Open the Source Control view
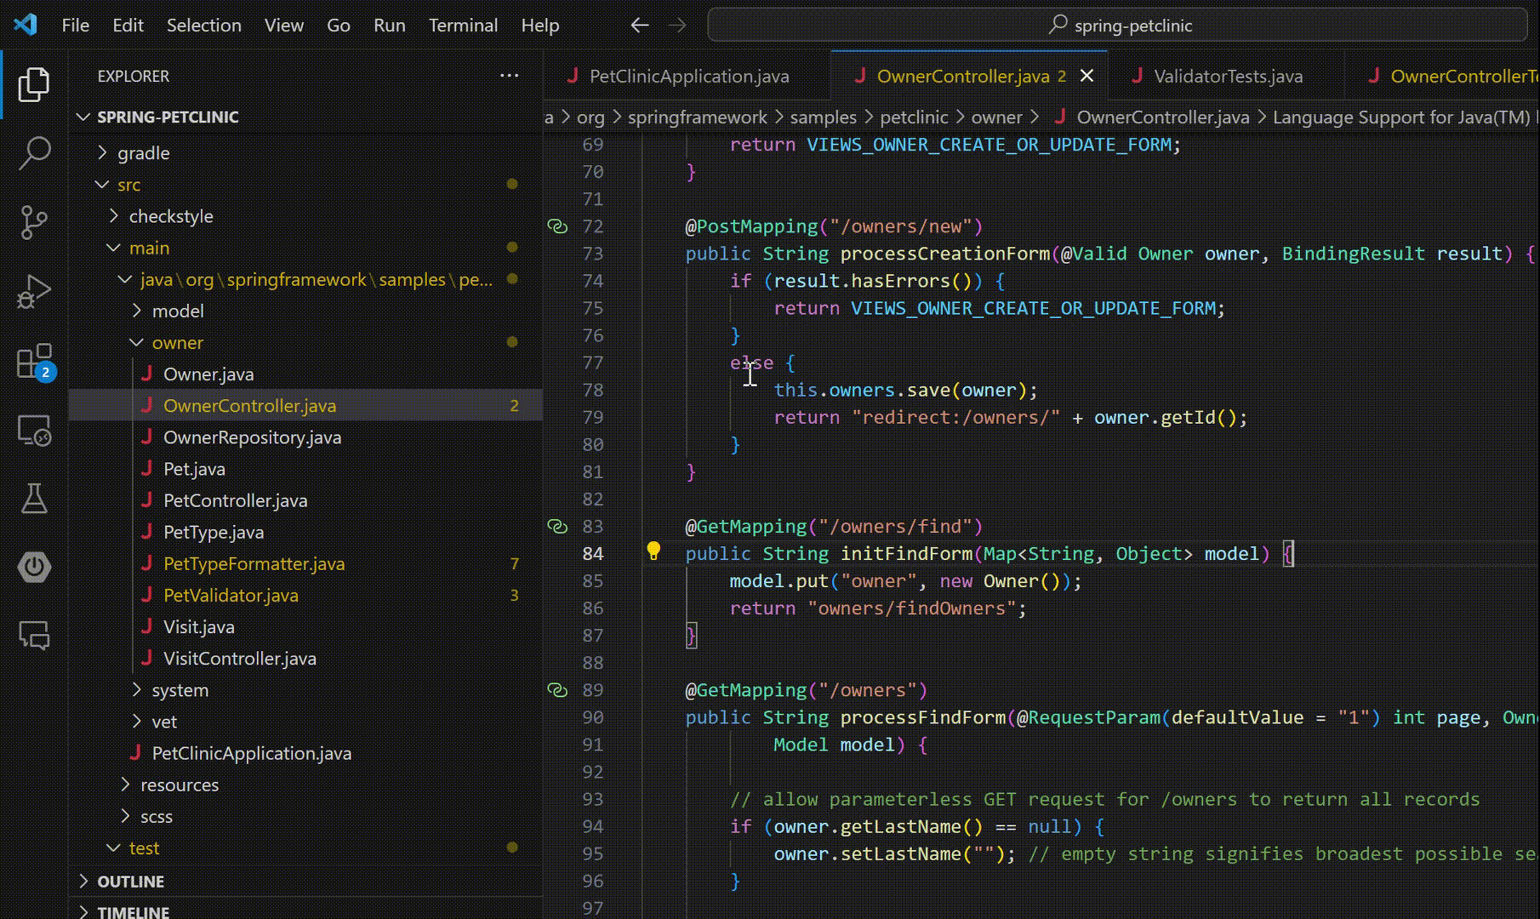This screenshot has height=919, width=1540. [34, 222]
